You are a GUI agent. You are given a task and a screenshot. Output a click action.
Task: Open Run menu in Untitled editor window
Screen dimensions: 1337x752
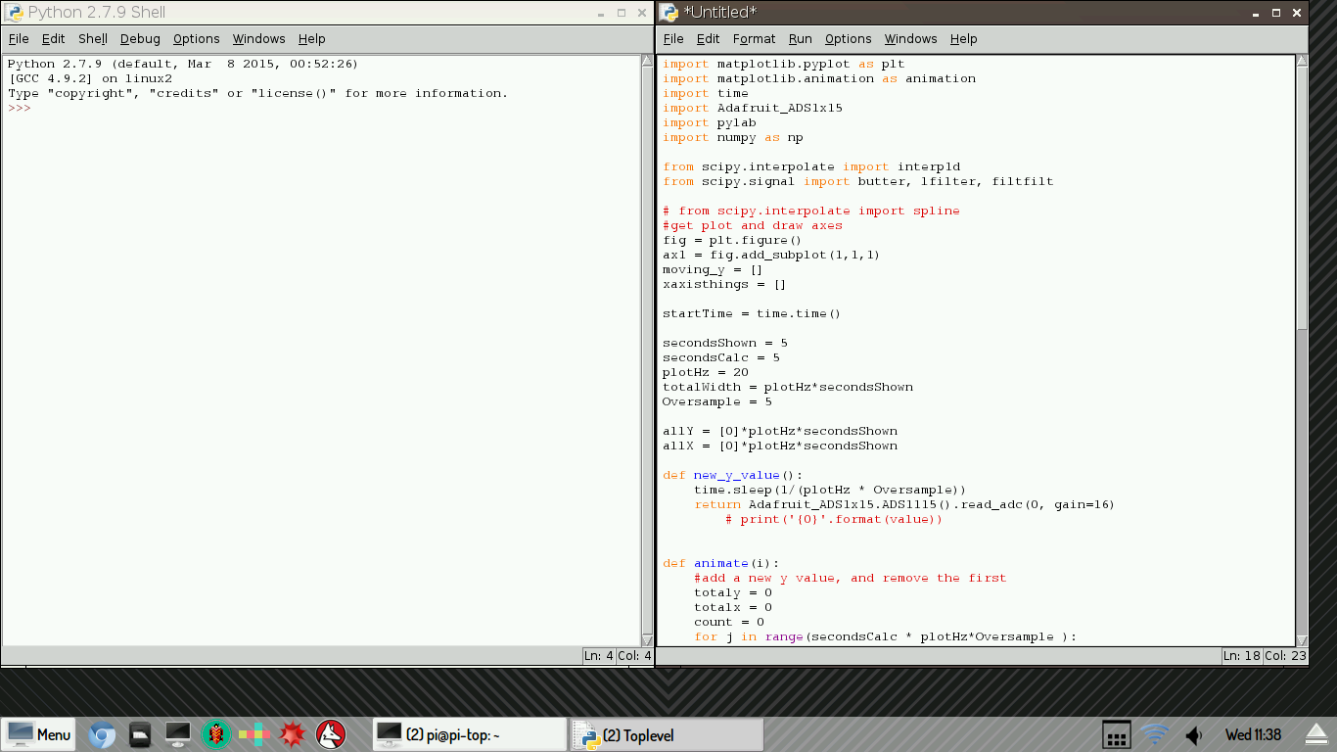[801, 39]
